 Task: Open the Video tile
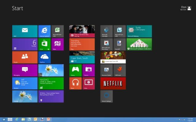[89, 83]
